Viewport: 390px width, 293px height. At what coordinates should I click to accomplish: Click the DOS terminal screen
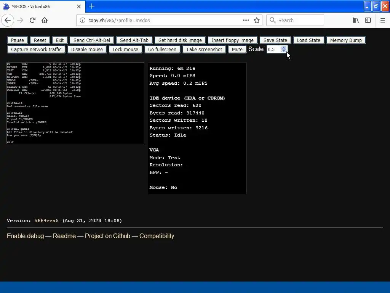coord(75,103)
